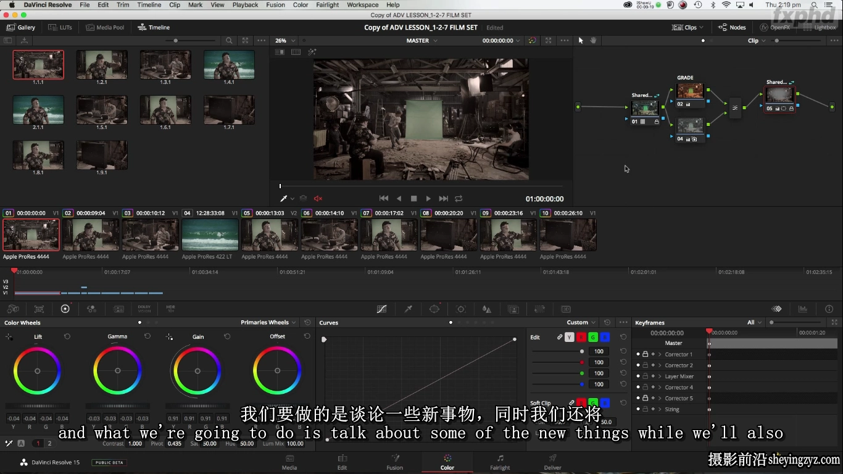The height and width of the screenshot is (474, 843).
Task: Open the Key palette
Action: click(513, 309)
